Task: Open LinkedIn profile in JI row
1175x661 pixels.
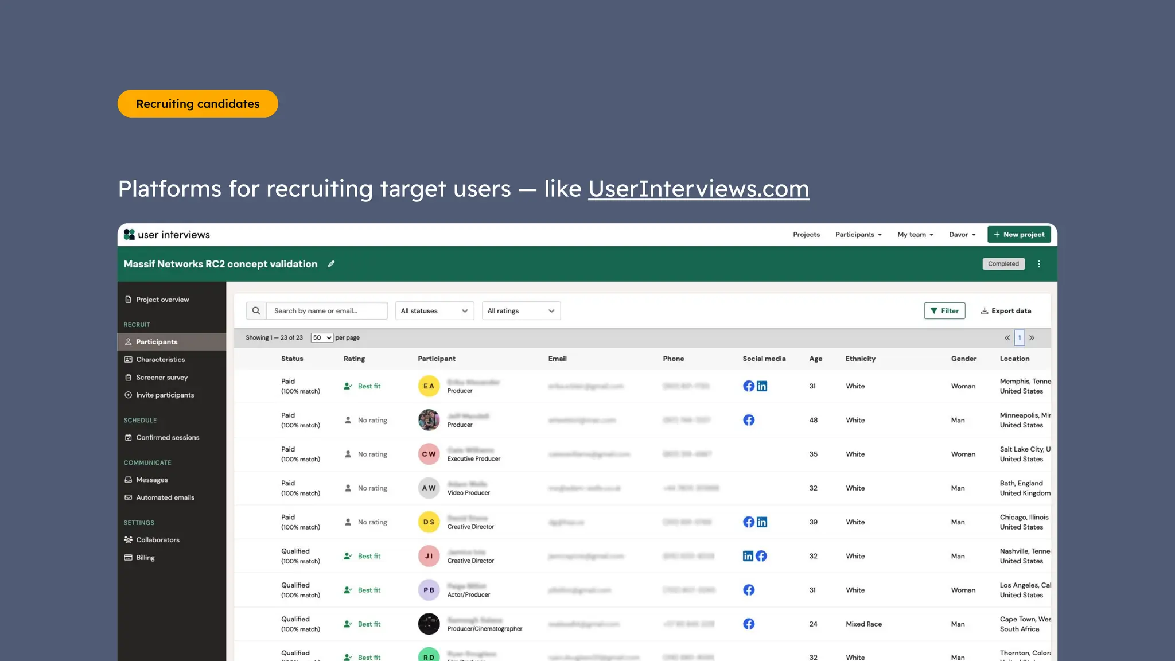Action: click(x=748, y=556)
